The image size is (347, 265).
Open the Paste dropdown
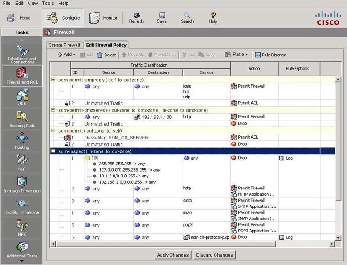tap(237, 55)
